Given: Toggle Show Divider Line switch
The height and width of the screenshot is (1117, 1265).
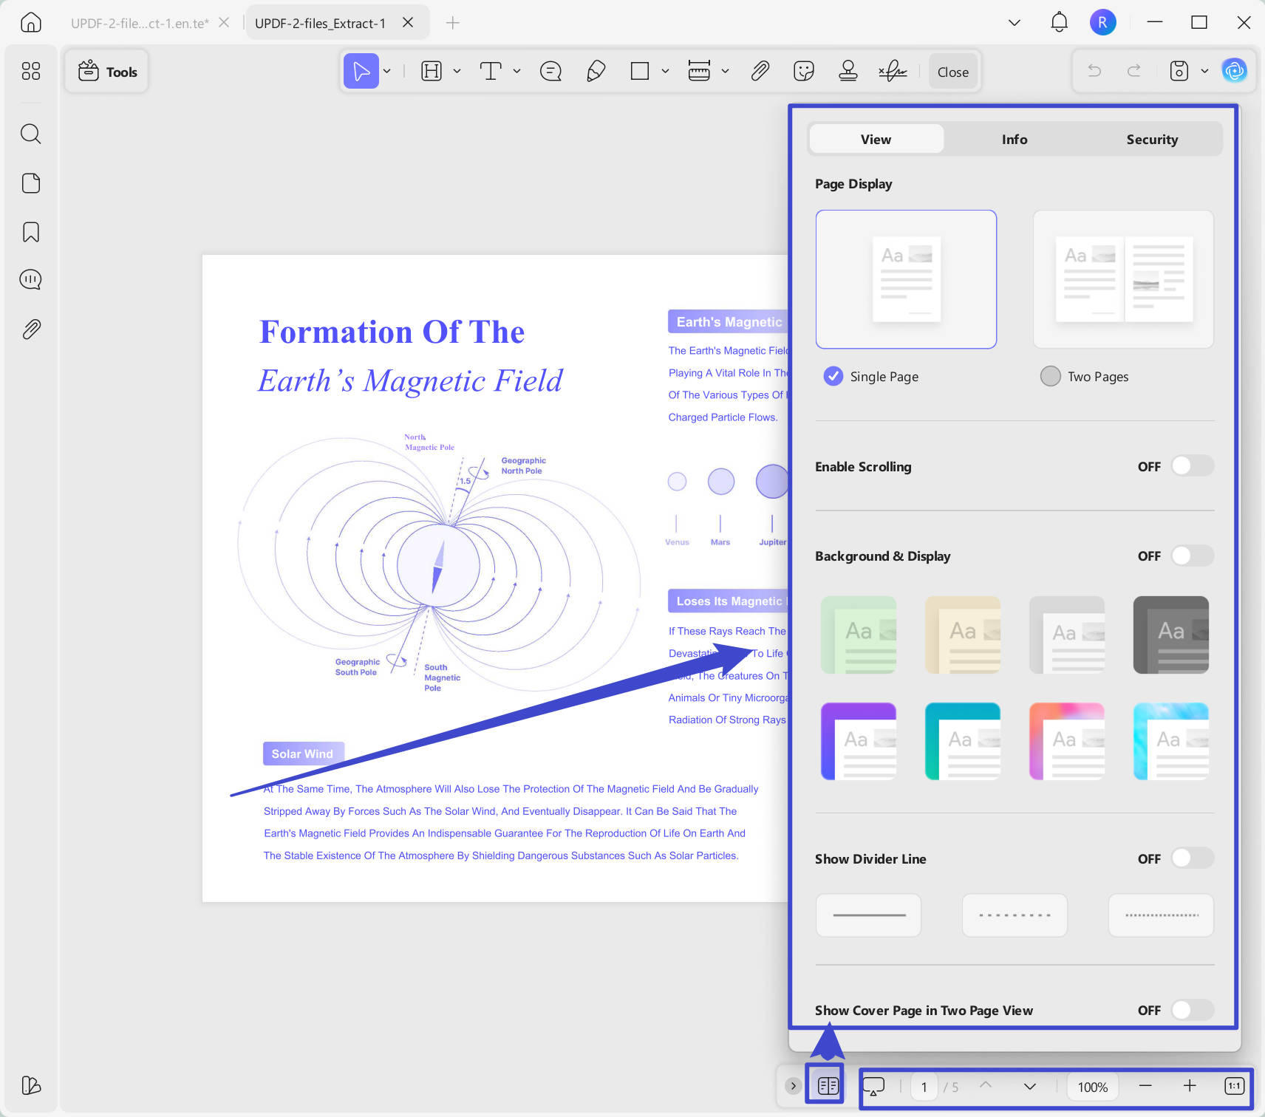Looking at the screenshot, I should tap(1193, 858).
